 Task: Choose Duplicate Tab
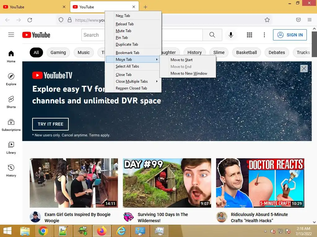[x=133, y=44]
